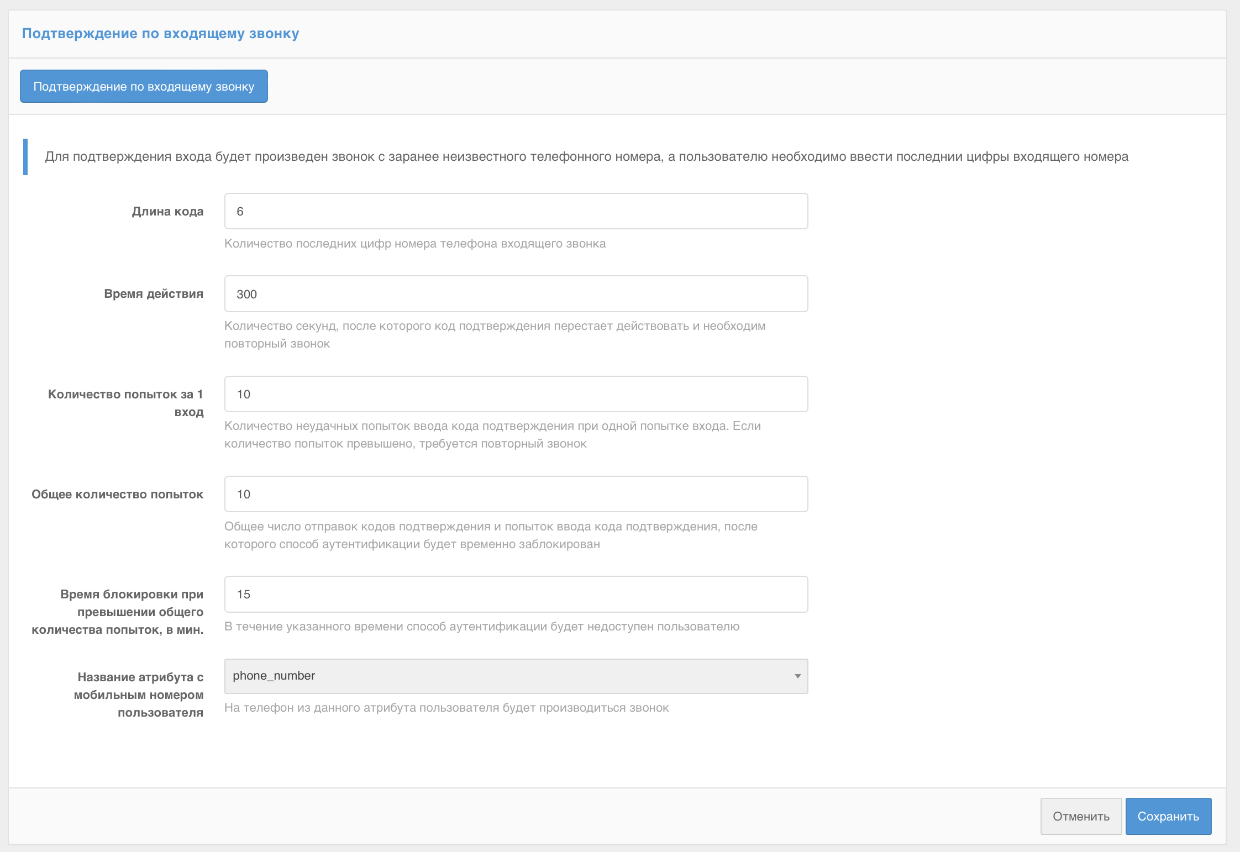Click the dropdown arrow beside phone_number
The height and width of the screenshot is (852, 1240).
click(x=797, y=676)
